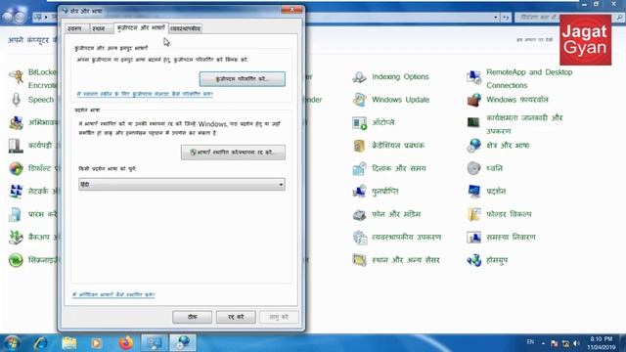Open प्रदर्शन (Display) monitor icon

click(473, 192)
